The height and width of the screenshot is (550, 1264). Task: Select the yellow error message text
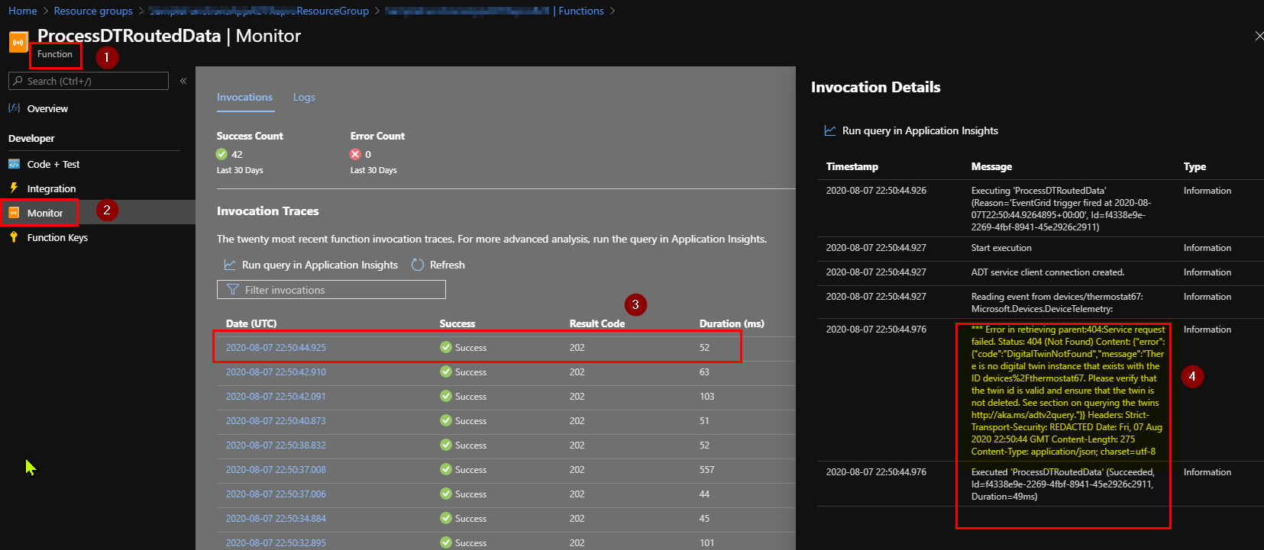click(1068, 391)
